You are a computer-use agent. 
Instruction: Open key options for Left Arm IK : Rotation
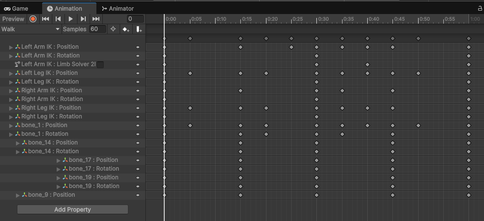pos(138,56)
